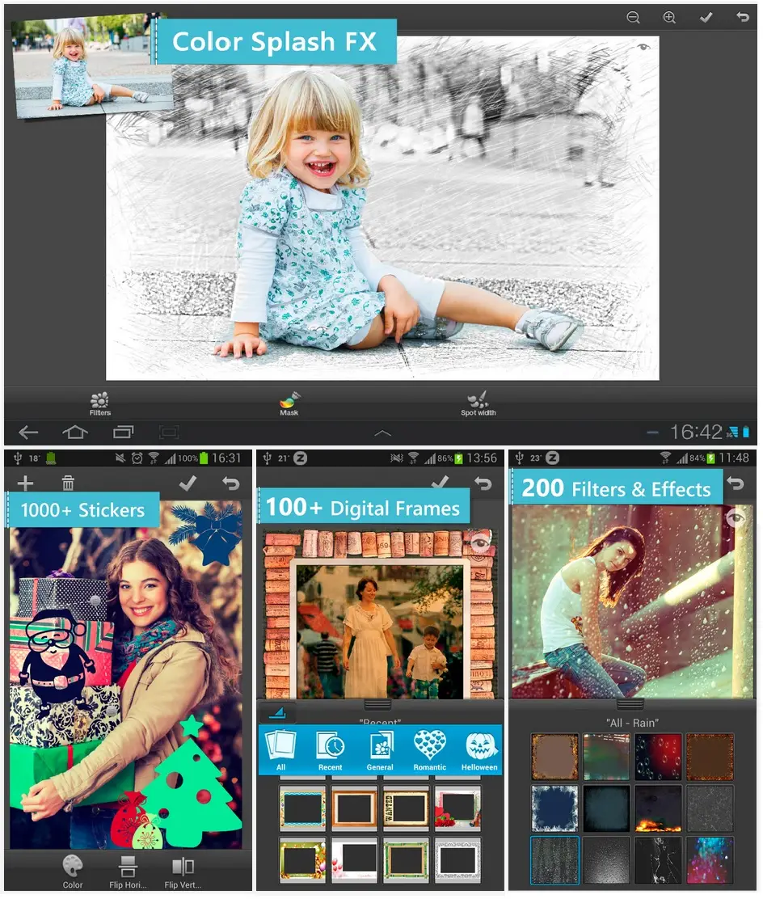
Task: Switch to the General frames category
Action: click(380, 750)
